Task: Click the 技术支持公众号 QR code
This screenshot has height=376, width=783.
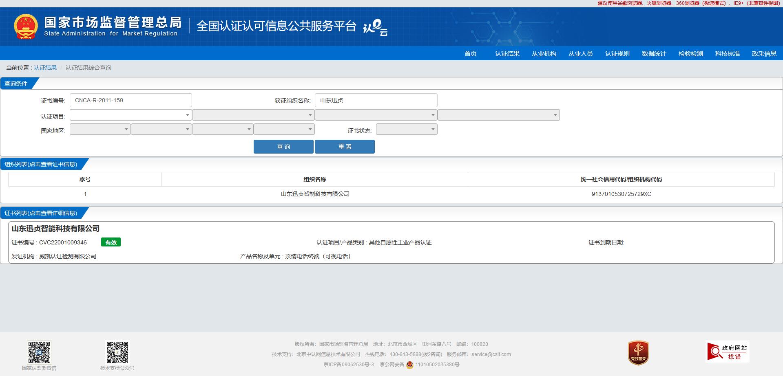Action: pos(117,351)
